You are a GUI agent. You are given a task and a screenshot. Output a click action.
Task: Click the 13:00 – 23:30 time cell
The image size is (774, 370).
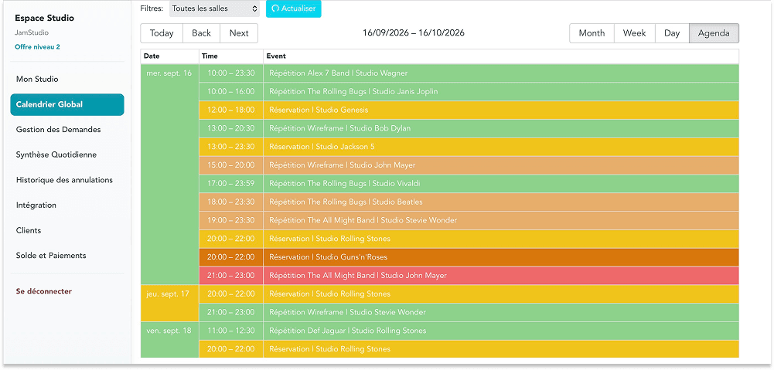pyautogui.click(x=231, y=147)
